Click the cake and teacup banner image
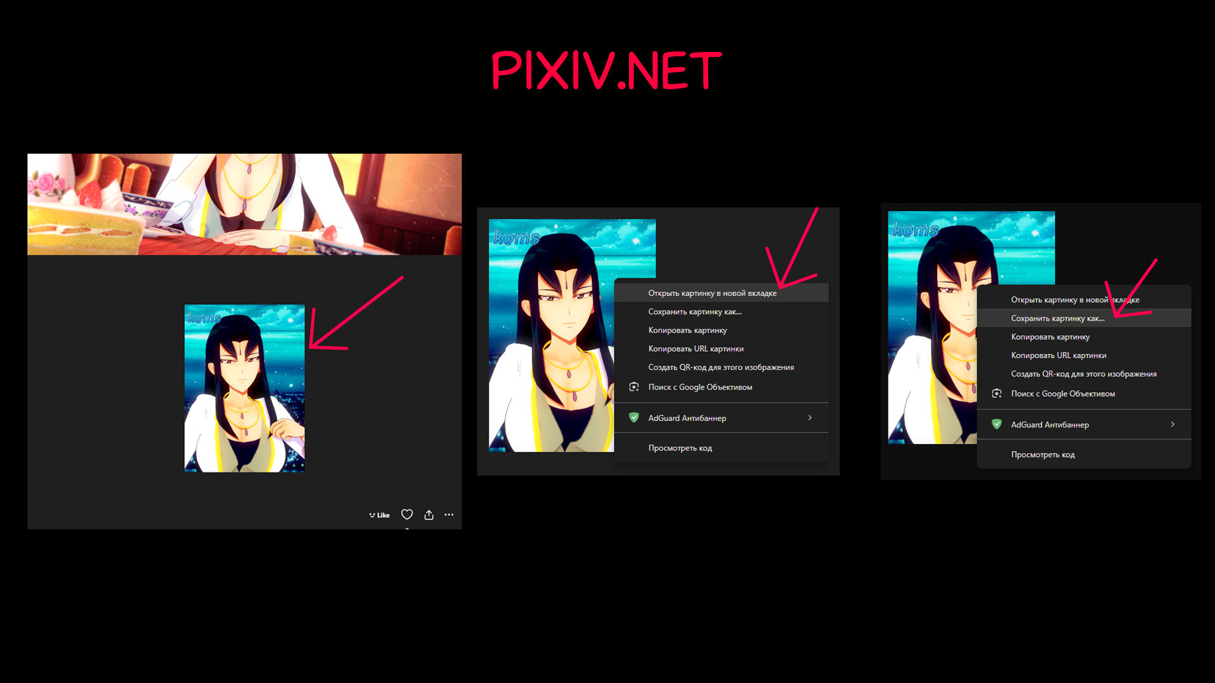The width and height of the screenshot is (1215, 683). click(244, 204)
